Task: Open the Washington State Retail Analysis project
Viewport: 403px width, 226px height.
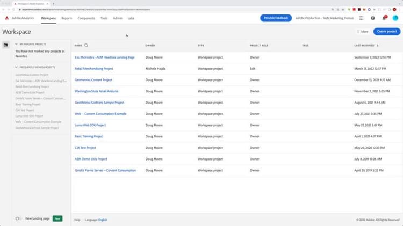Action: tap(96, 91)
